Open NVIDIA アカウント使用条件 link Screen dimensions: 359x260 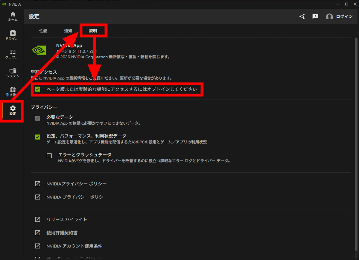(74, 246)
